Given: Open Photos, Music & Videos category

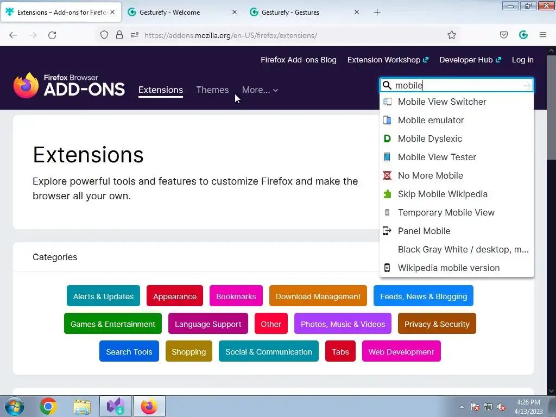Looking at the screenshot, I should 343,324.
